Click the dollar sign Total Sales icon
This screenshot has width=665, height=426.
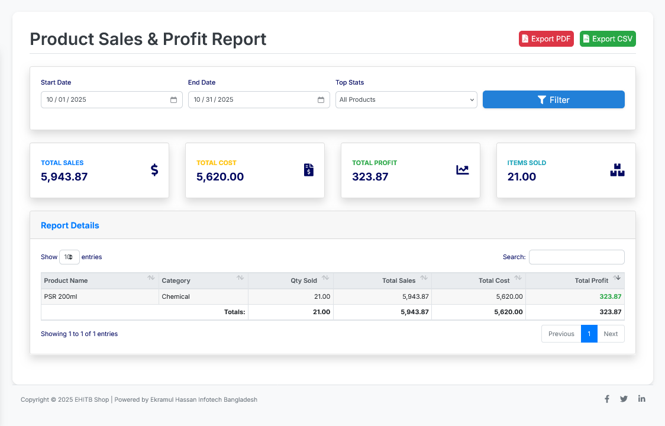pos(154,170)
